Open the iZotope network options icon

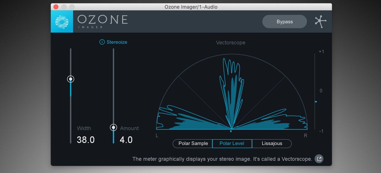click(x=320, y=22)
